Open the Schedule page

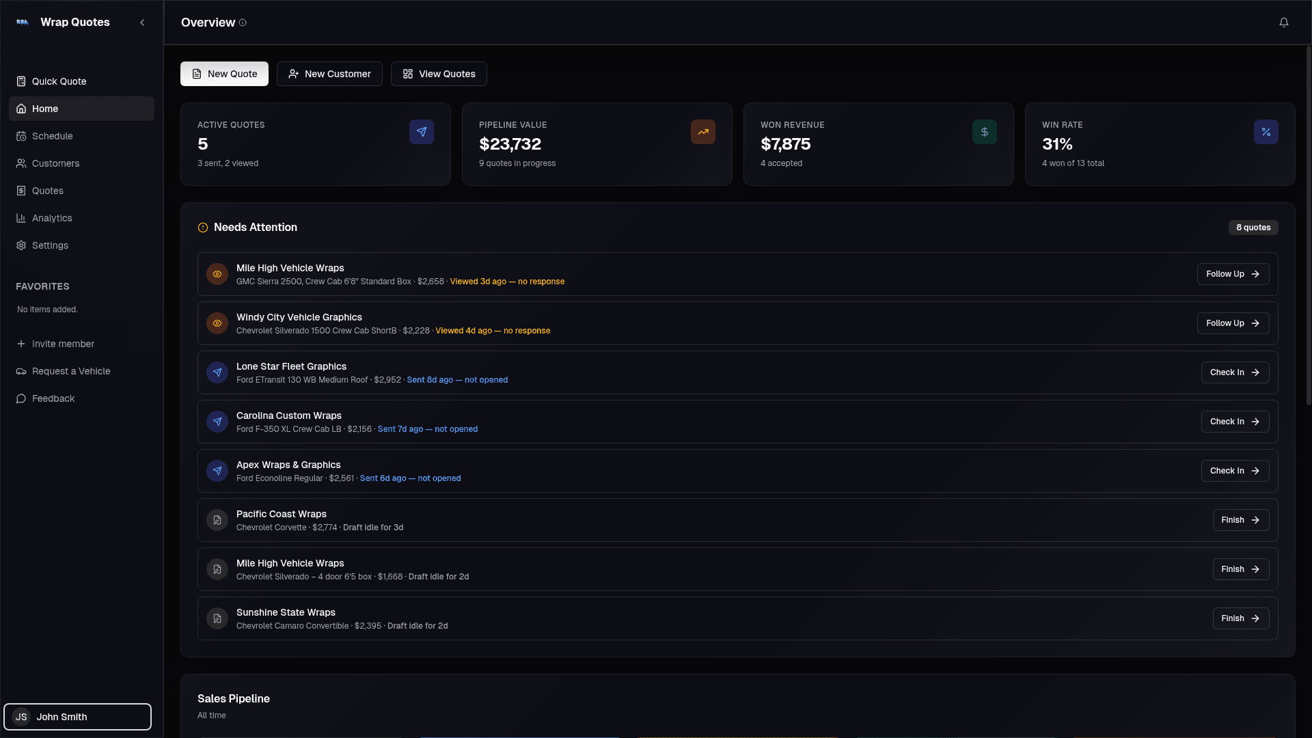tap(52, 136)
